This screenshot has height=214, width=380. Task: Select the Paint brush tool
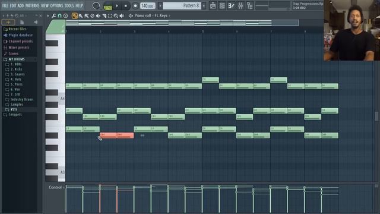[81, 16]
